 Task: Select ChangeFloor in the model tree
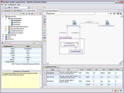[x=17, y=20]
